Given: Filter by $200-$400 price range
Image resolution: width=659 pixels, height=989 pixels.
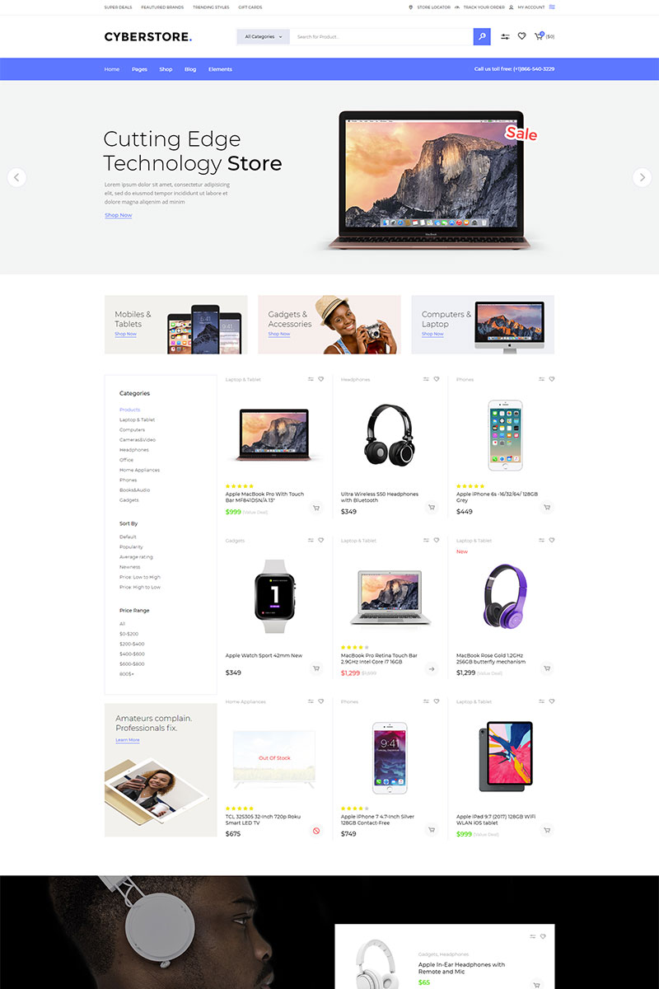Looking at the screenshot, I should (x=132, y=644).
